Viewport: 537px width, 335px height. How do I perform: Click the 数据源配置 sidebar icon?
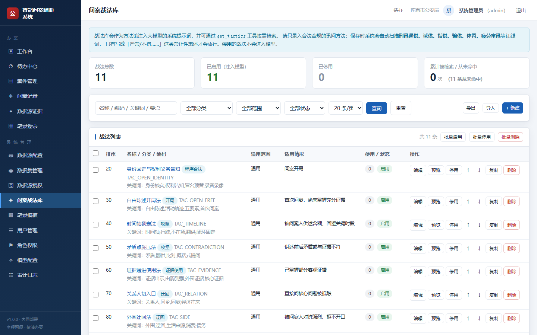[11, 155]
